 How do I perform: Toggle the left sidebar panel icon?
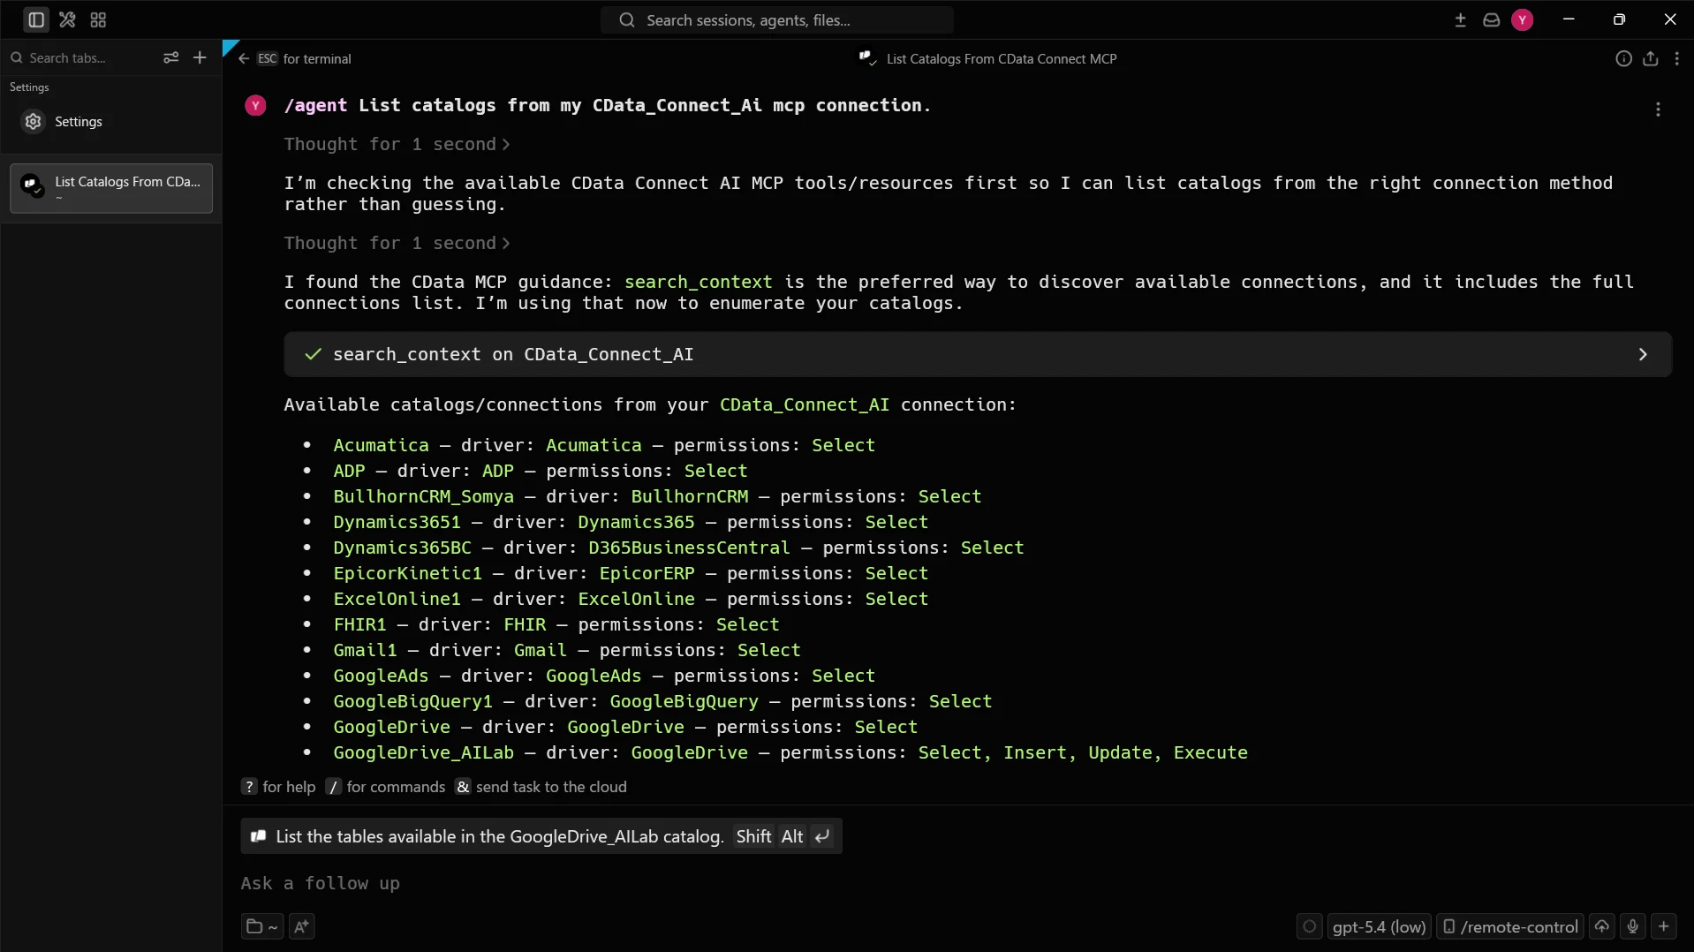click(36, 19)
